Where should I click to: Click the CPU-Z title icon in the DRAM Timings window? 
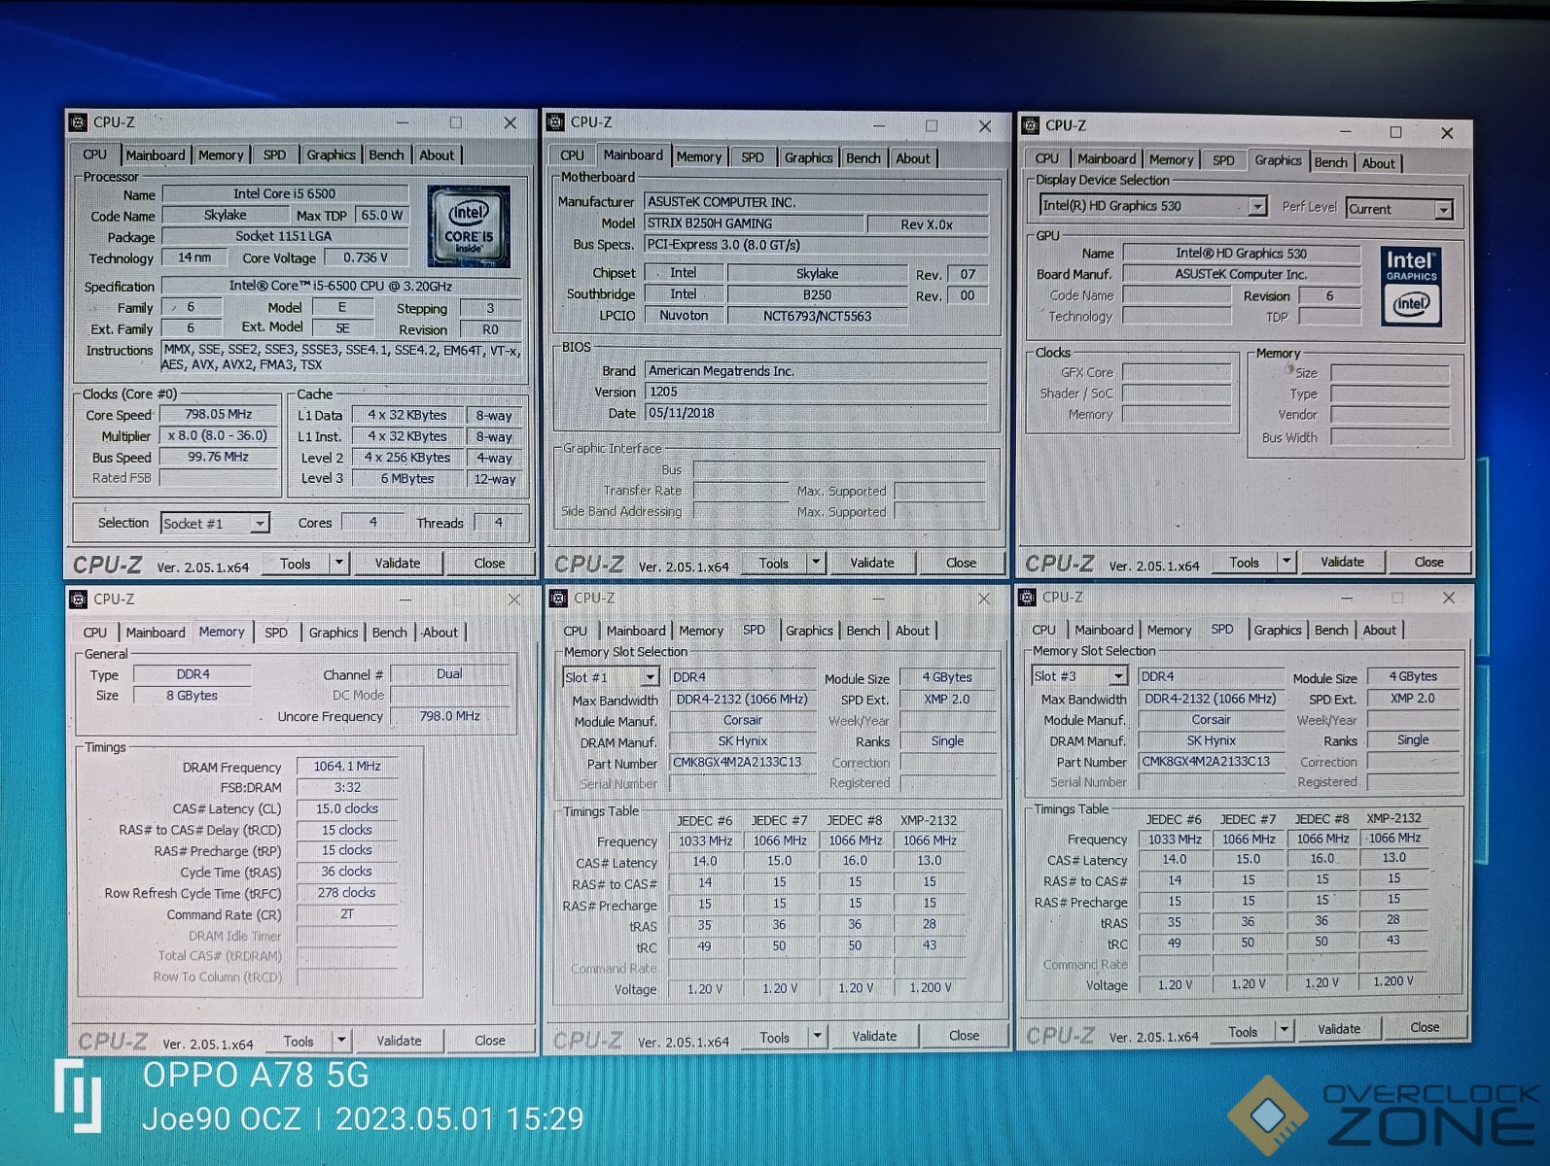[79, 600]
